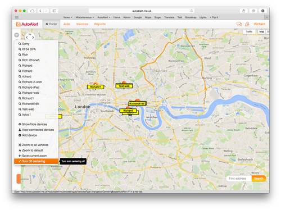This screenshot has height=210, width=281.
Task: Reload page with refresh icon
Action: click(x=192, y=11)
